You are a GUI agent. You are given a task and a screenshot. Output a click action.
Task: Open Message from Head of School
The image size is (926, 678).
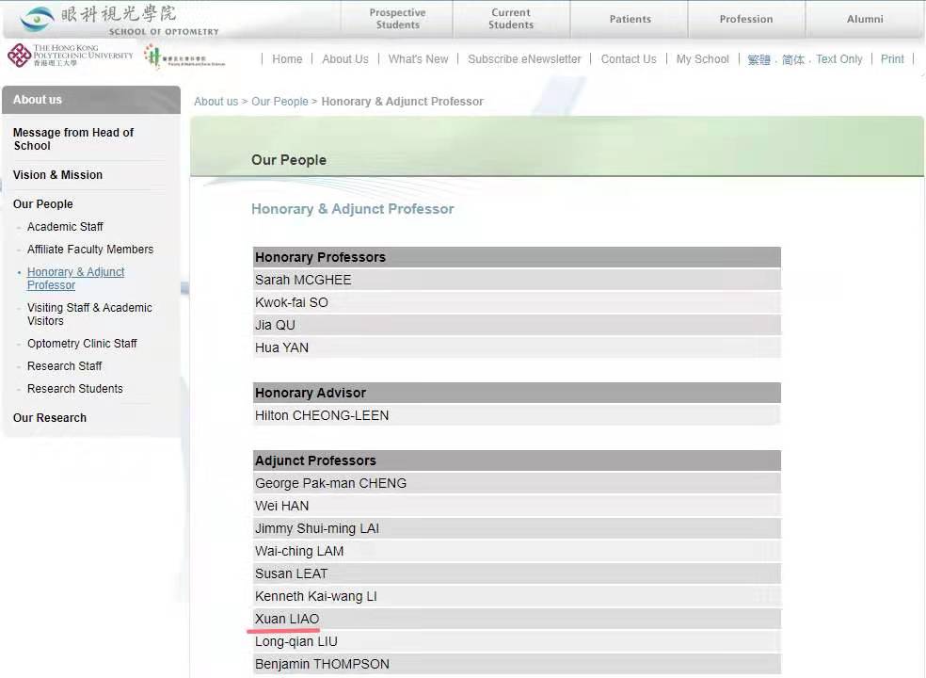point(73,139)
